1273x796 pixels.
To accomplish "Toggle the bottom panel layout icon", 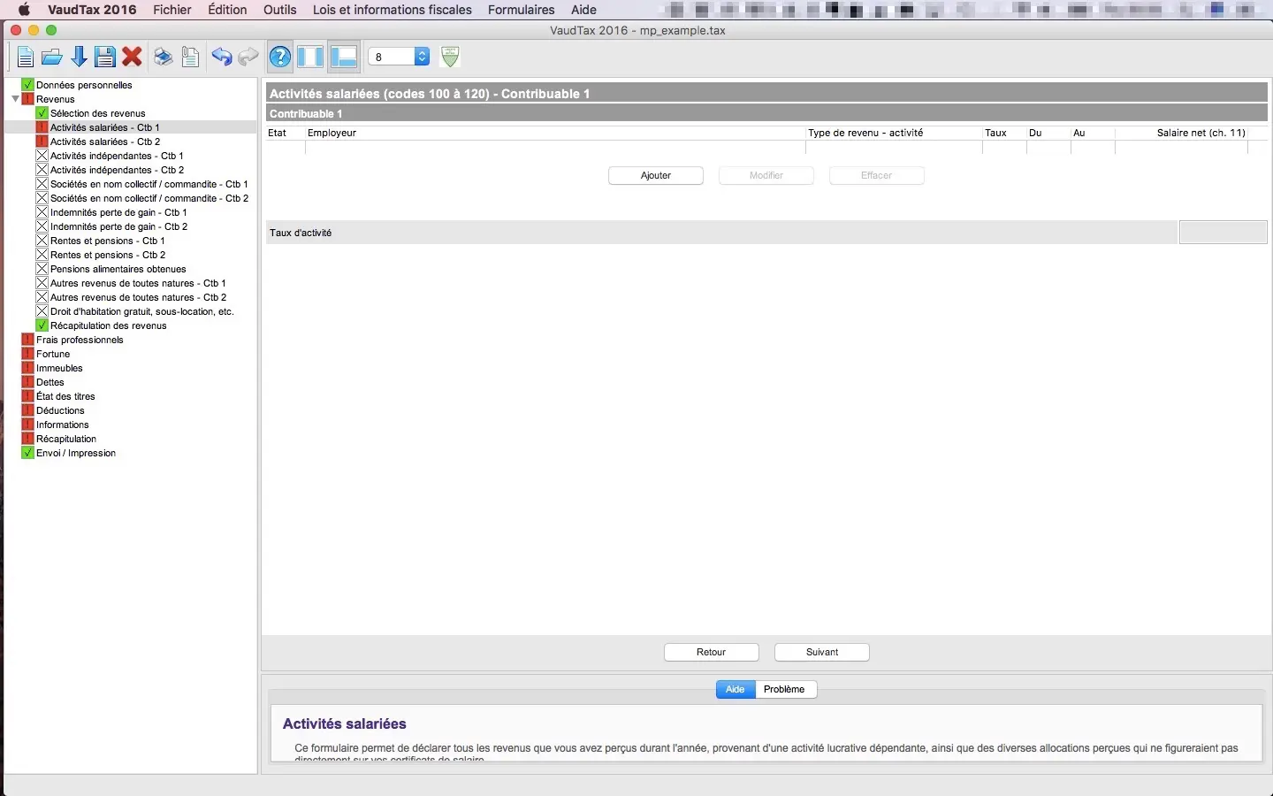I will coord(344,57).
